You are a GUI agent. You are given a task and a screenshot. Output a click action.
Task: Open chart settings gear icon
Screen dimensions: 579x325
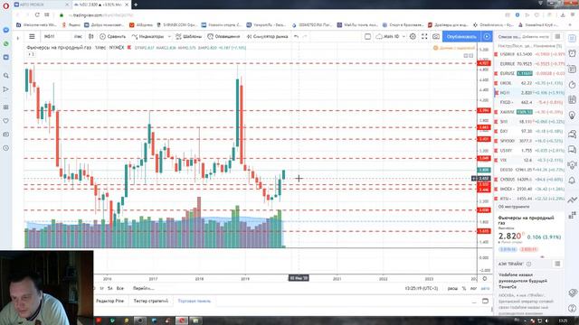[x=413, y=36]
